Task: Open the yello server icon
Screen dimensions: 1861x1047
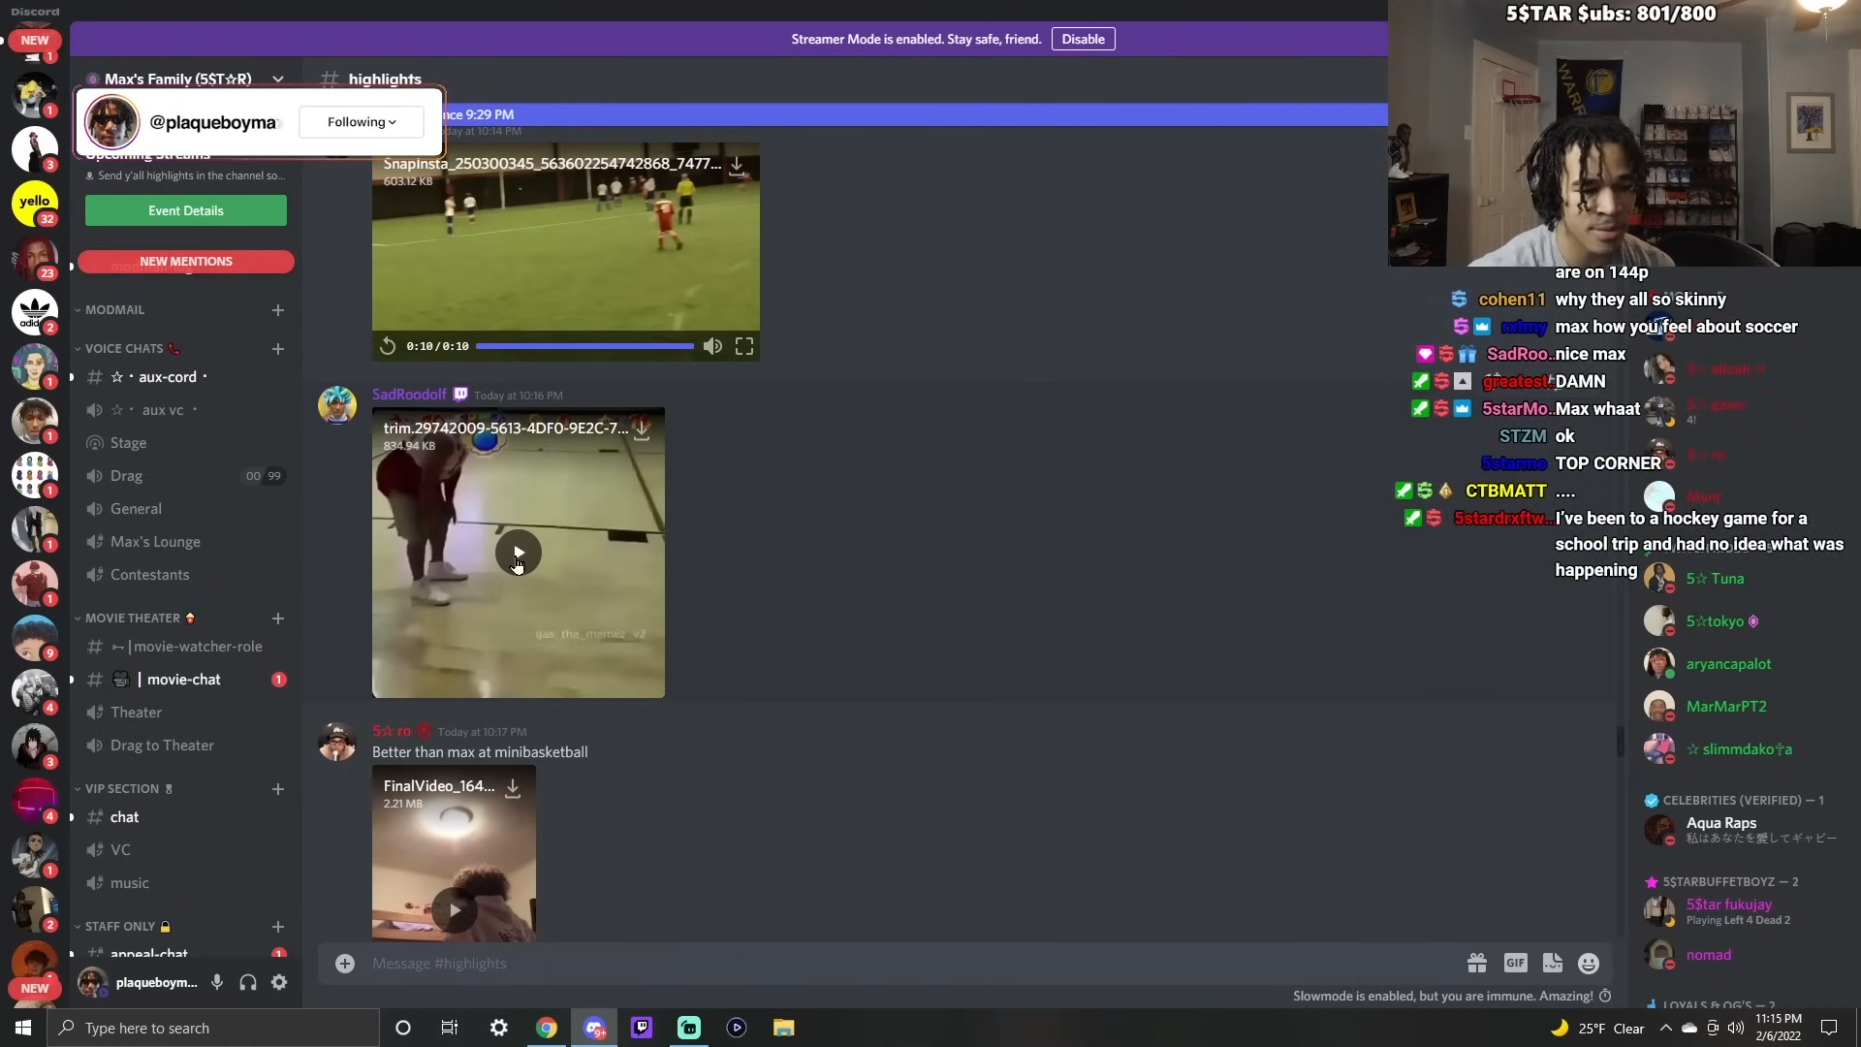Action: pyautogui.click(x=35, y=203)
